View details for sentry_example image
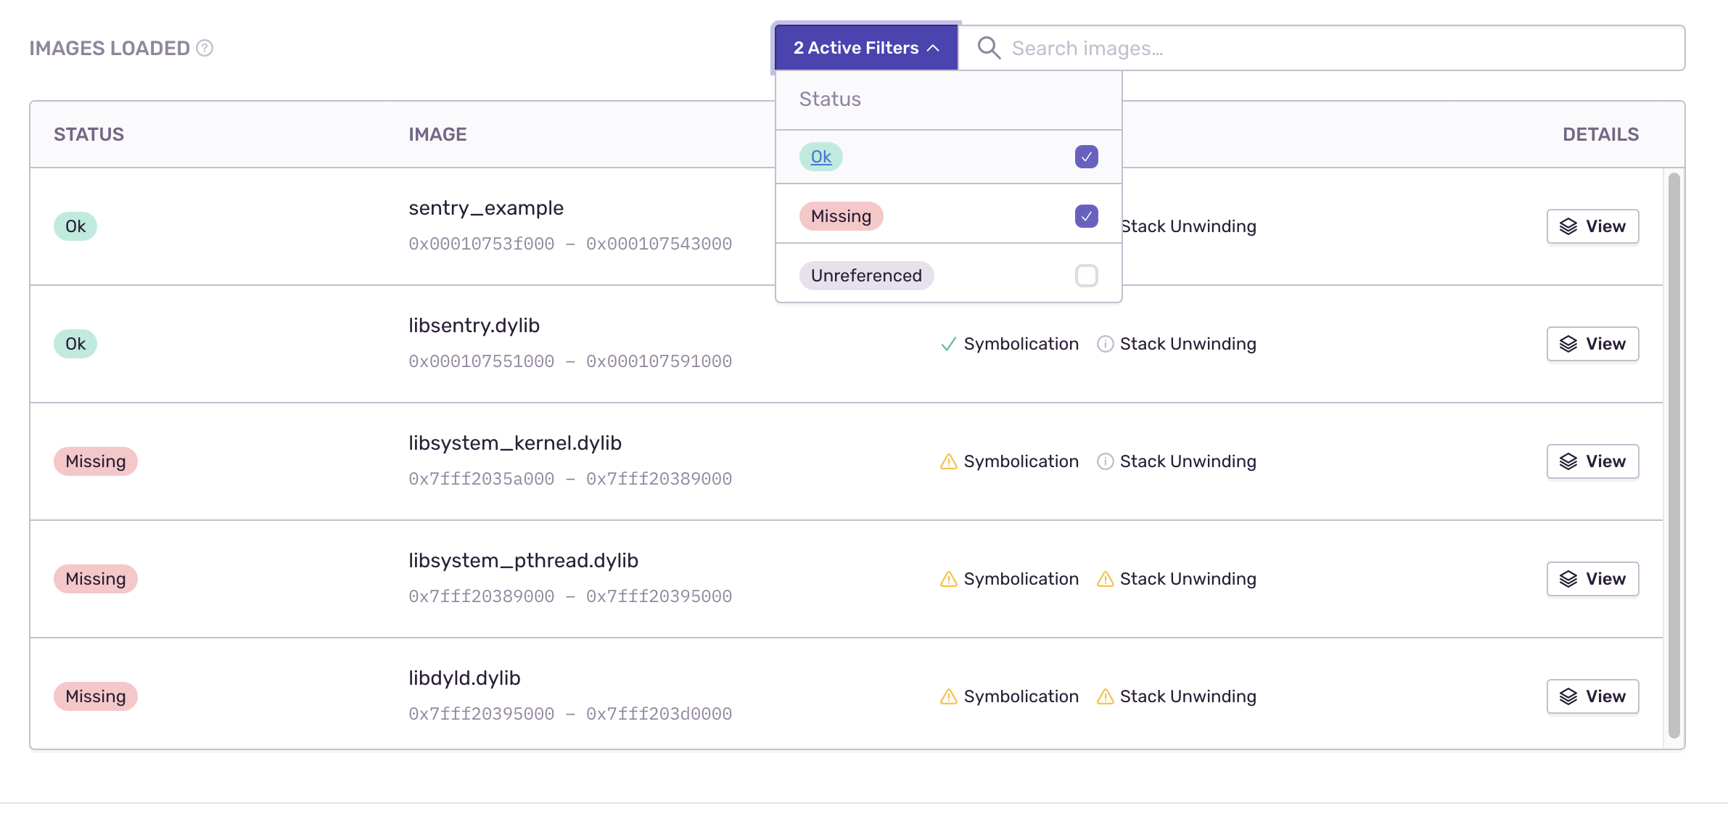Viewport: 1728px width, 827px height. (x=1592, y=226)
